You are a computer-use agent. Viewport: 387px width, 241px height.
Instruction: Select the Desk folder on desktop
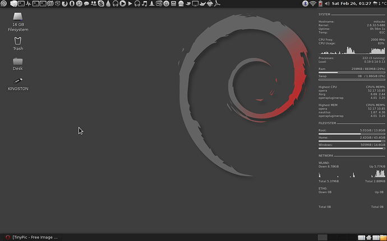coord(18,64)
